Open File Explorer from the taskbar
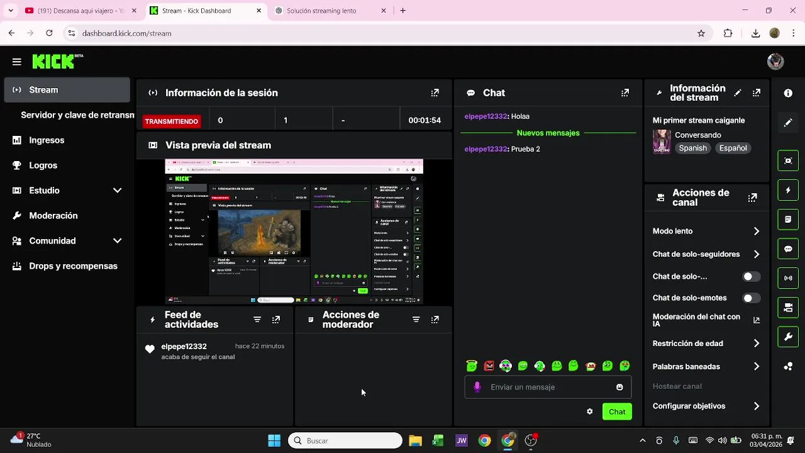805x453 pixels. [x=415, y=440]
